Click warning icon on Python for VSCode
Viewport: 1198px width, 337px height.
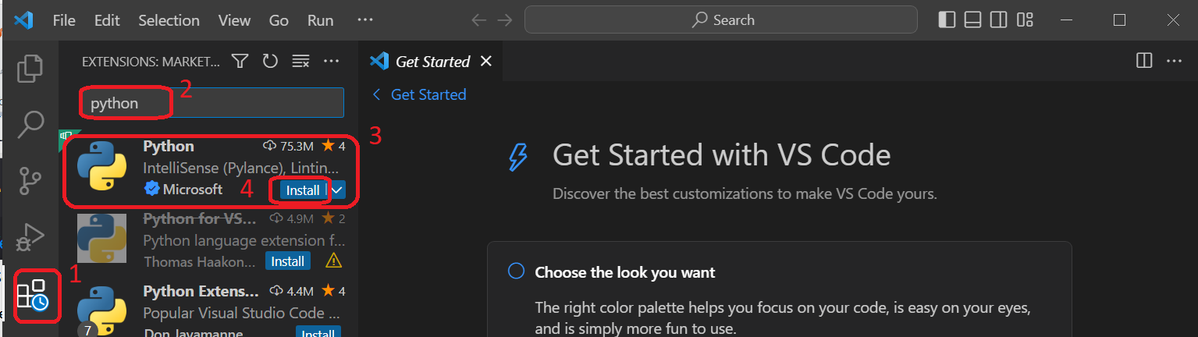pyautogui.click(x=333, y=261)
